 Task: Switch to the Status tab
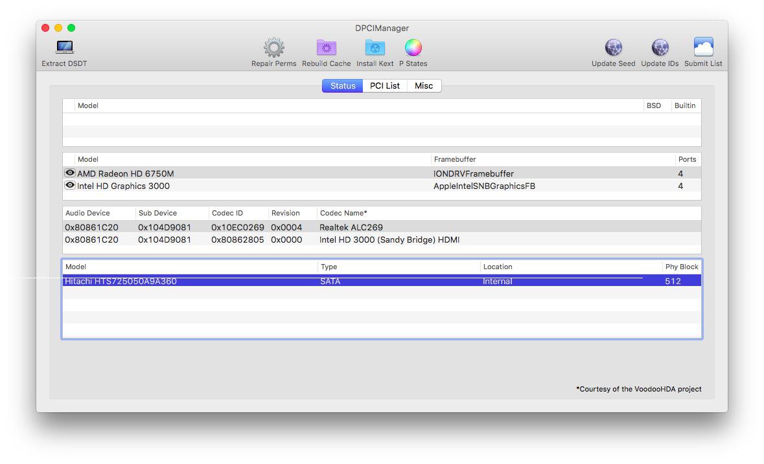click(343, 85)
